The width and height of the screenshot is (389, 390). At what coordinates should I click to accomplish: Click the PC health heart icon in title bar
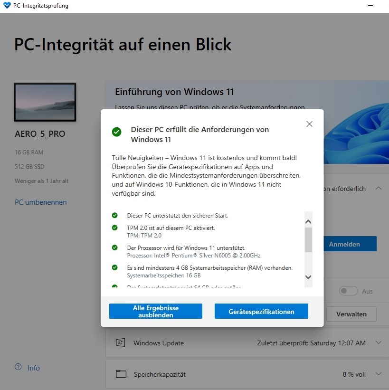(7, 5)
